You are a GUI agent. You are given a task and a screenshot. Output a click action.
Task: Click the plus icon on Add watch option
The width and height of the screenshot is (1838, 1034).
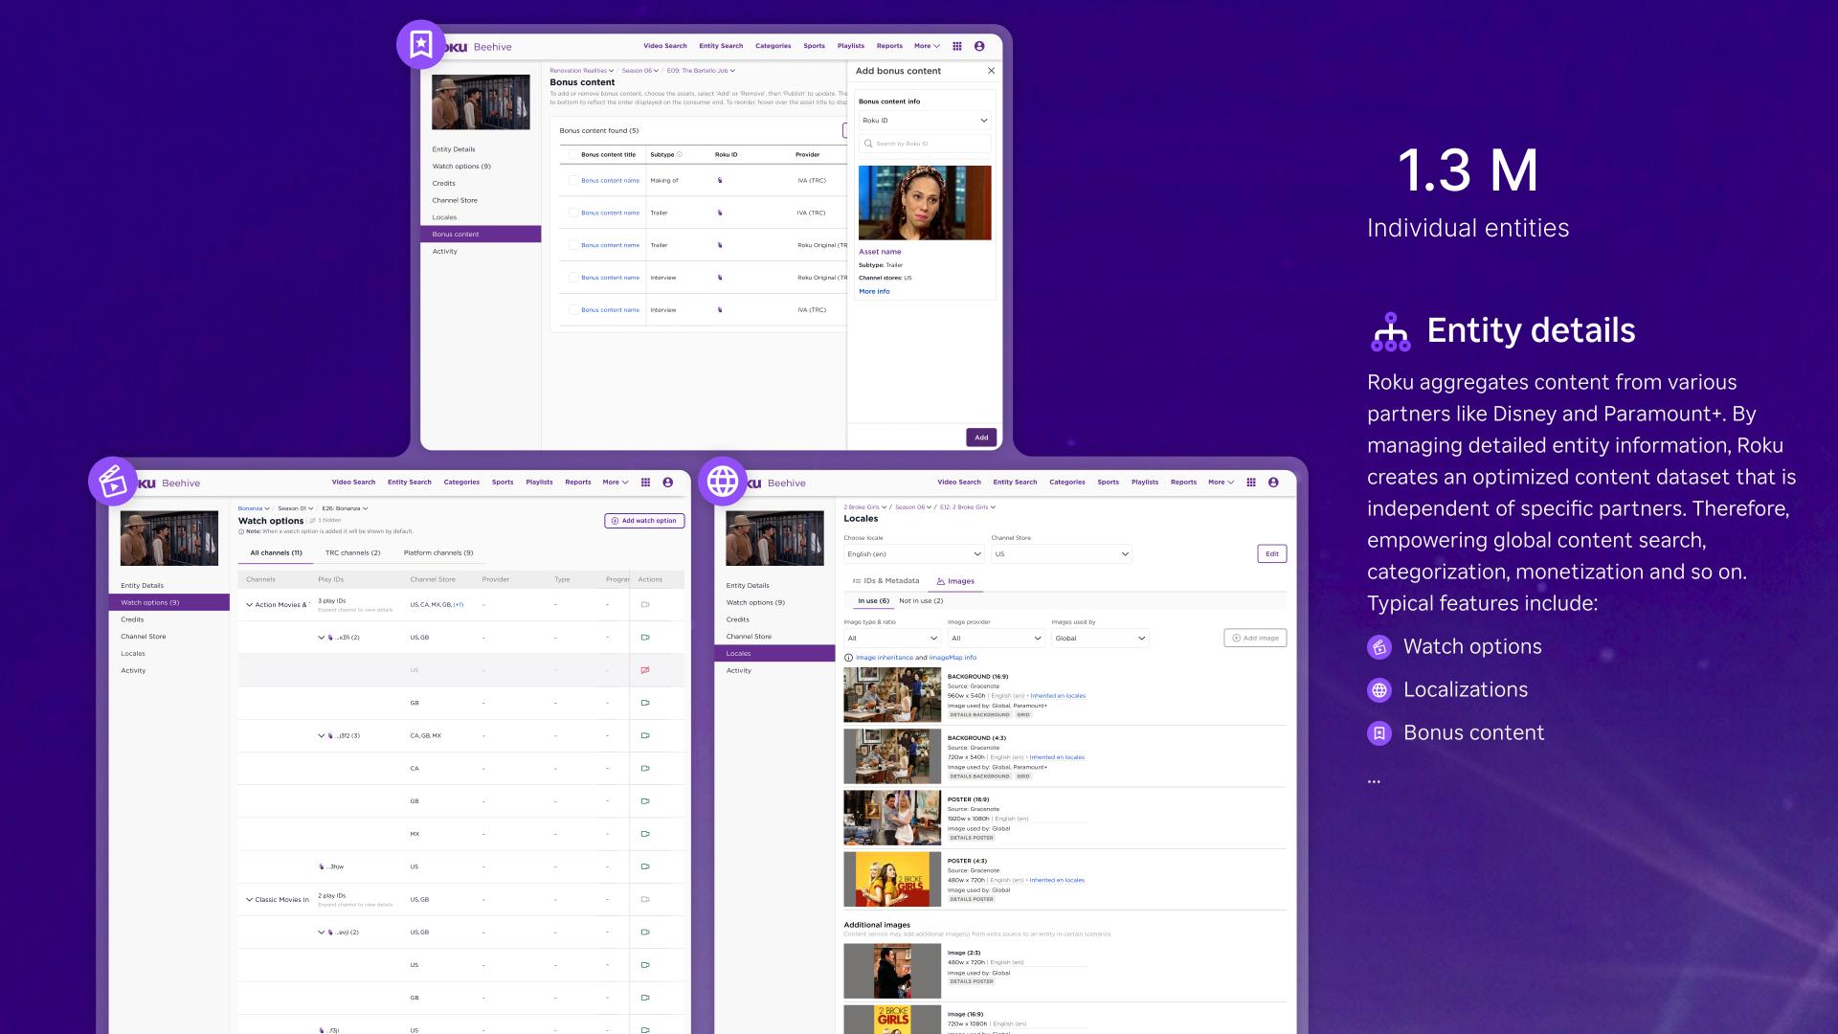[x=615, y=521]
